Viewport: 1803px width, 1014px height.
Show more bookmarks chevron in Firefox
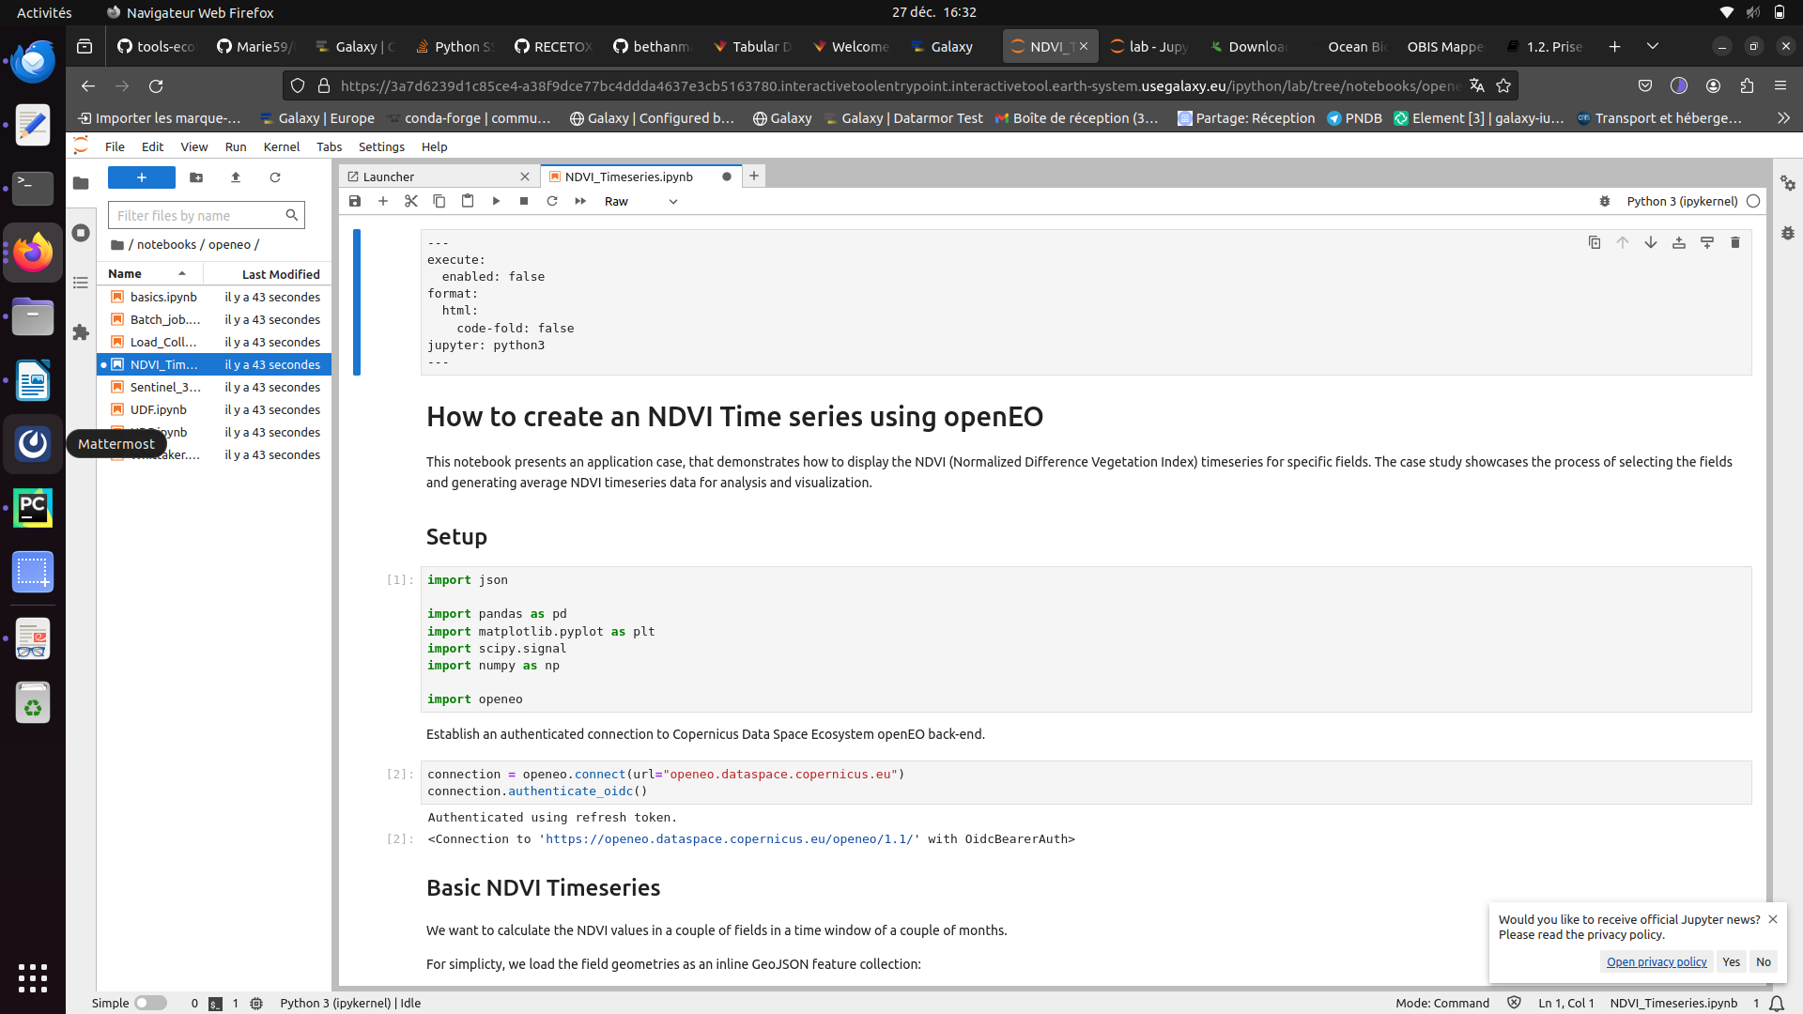1783,117
